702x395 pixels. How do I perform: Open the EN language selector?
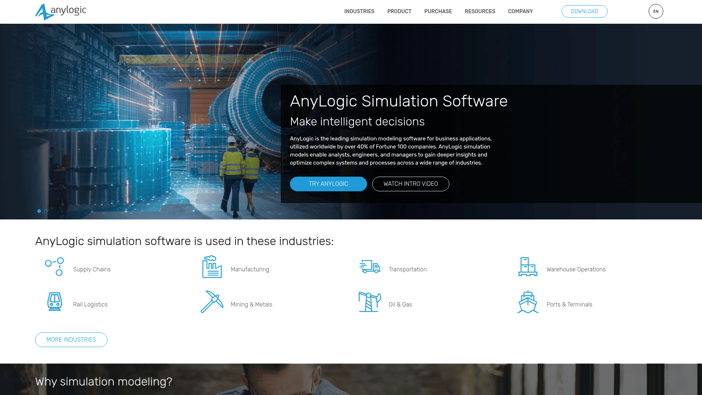656,11
